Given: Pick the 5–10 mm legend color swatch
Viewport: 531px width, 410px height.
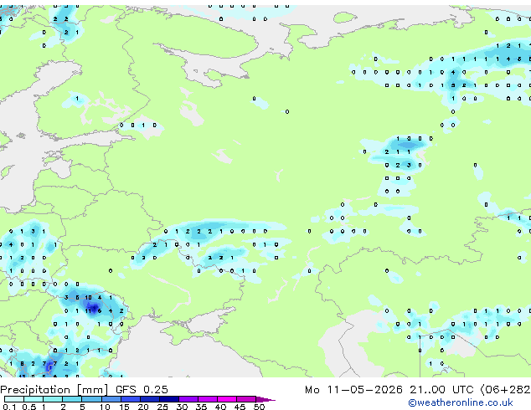Looking at the screenshot, I should click(91, 399).
